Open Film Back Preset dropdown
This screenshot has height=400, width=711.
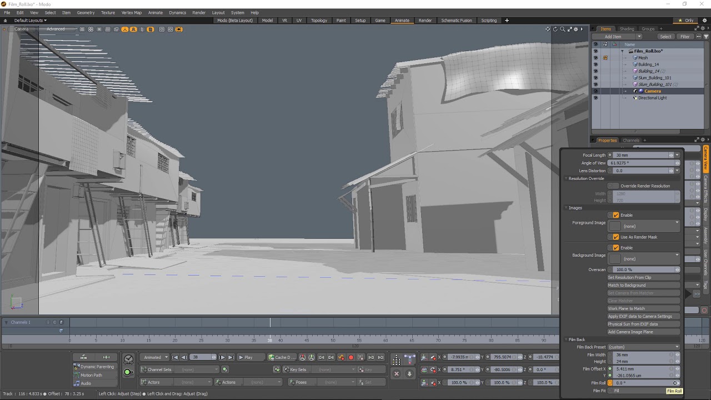pyautogui.click(x=644, y=347)
